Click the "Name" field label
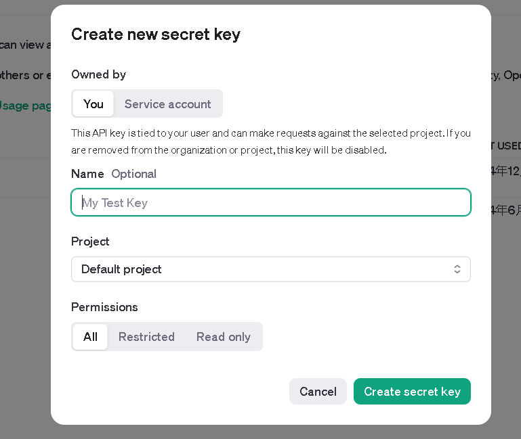Screen dimensions: 521x439 pos(87,174)
